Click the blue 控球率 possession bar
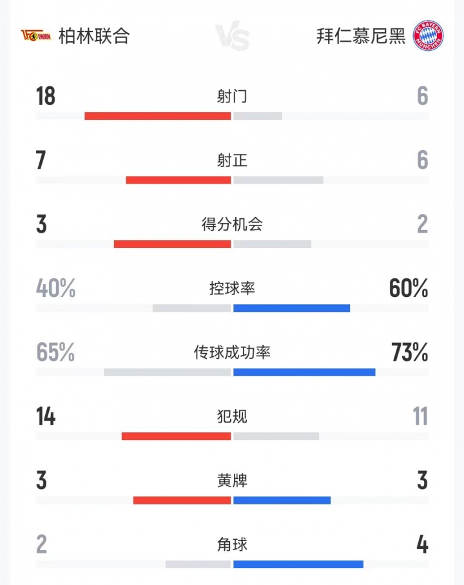The height and width of the screenshot is (585, 464). point(291,308)
